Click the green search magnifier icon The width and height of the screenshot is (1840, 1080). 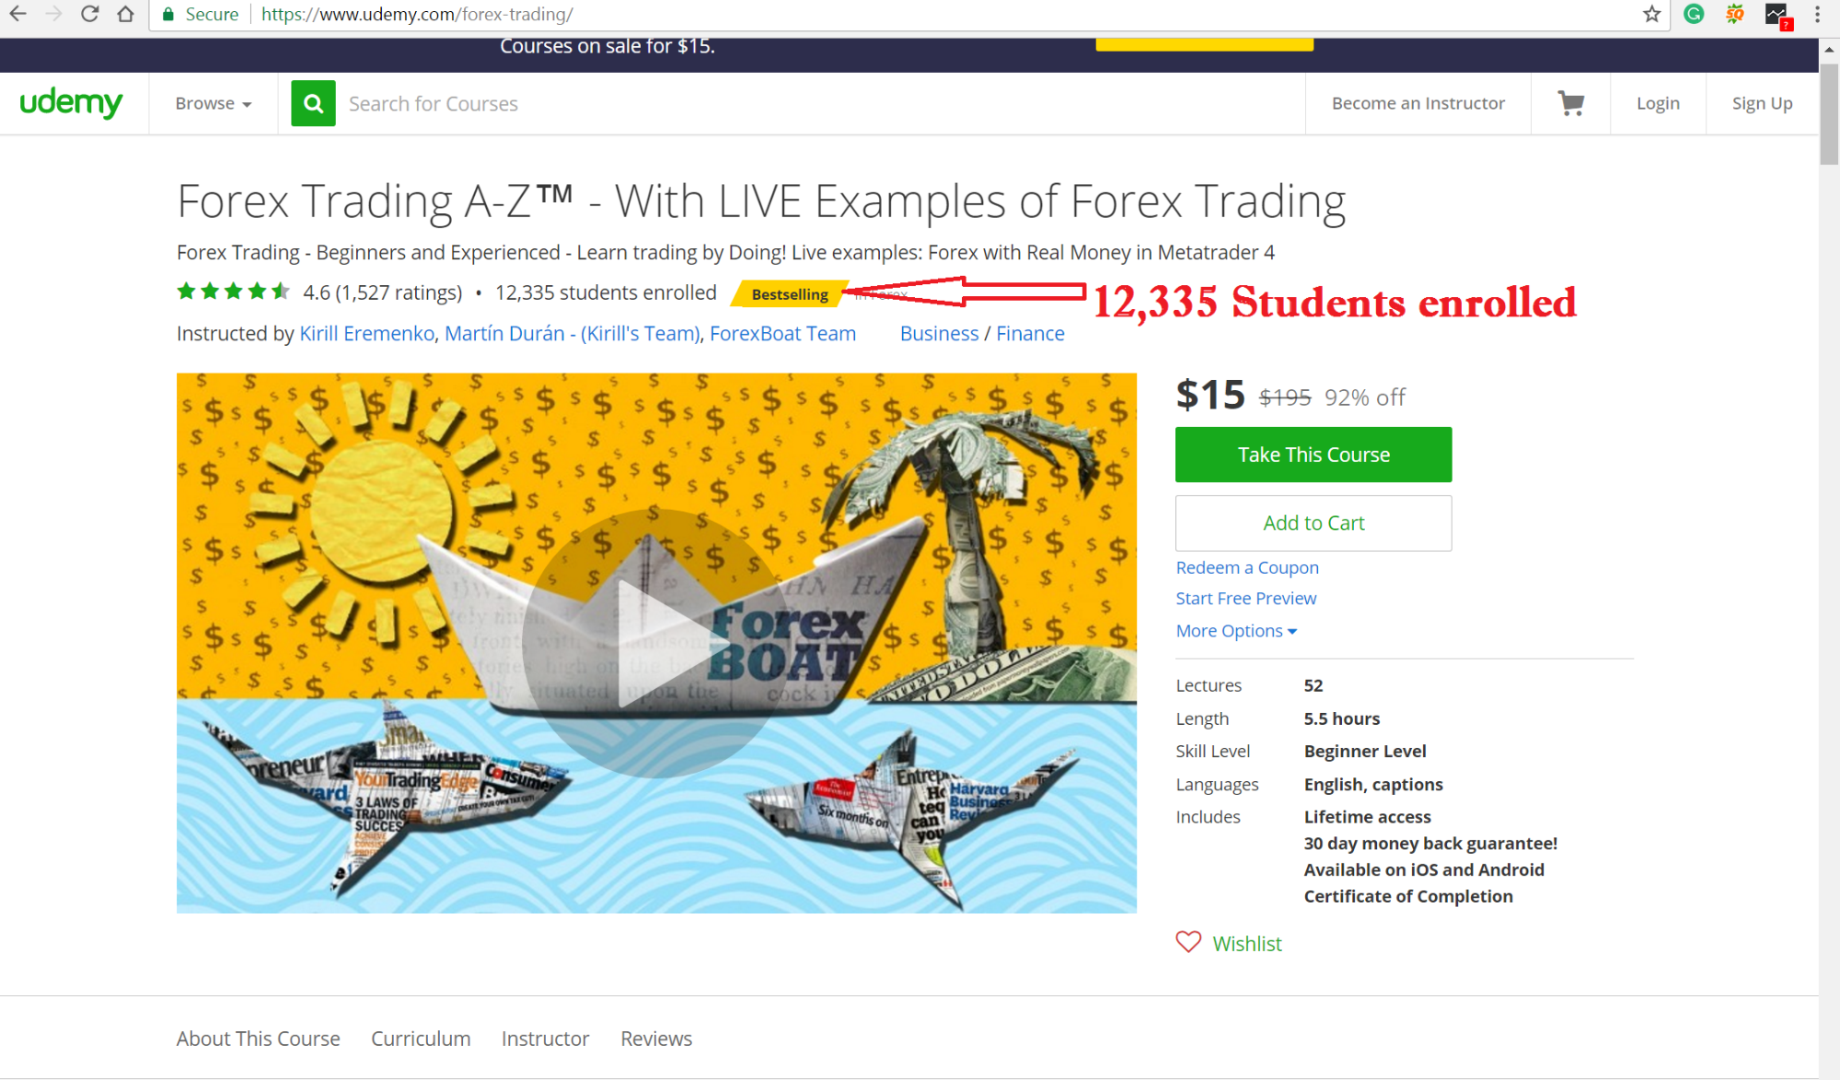[313, 103]
